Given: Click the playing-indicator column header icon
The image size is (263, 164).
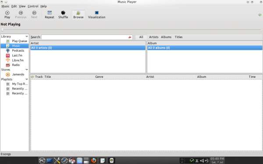Looking at the screenshot, I should [x=32, y=77].
